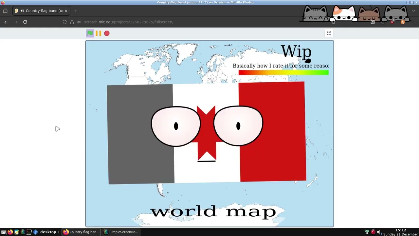Open the green scissors tray icon
This screenshot has width=419, height=236.
367,232
